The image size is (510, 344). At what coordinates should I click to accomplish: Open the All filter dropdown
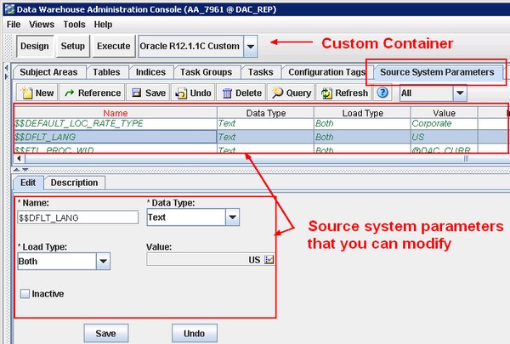(460, 93)
